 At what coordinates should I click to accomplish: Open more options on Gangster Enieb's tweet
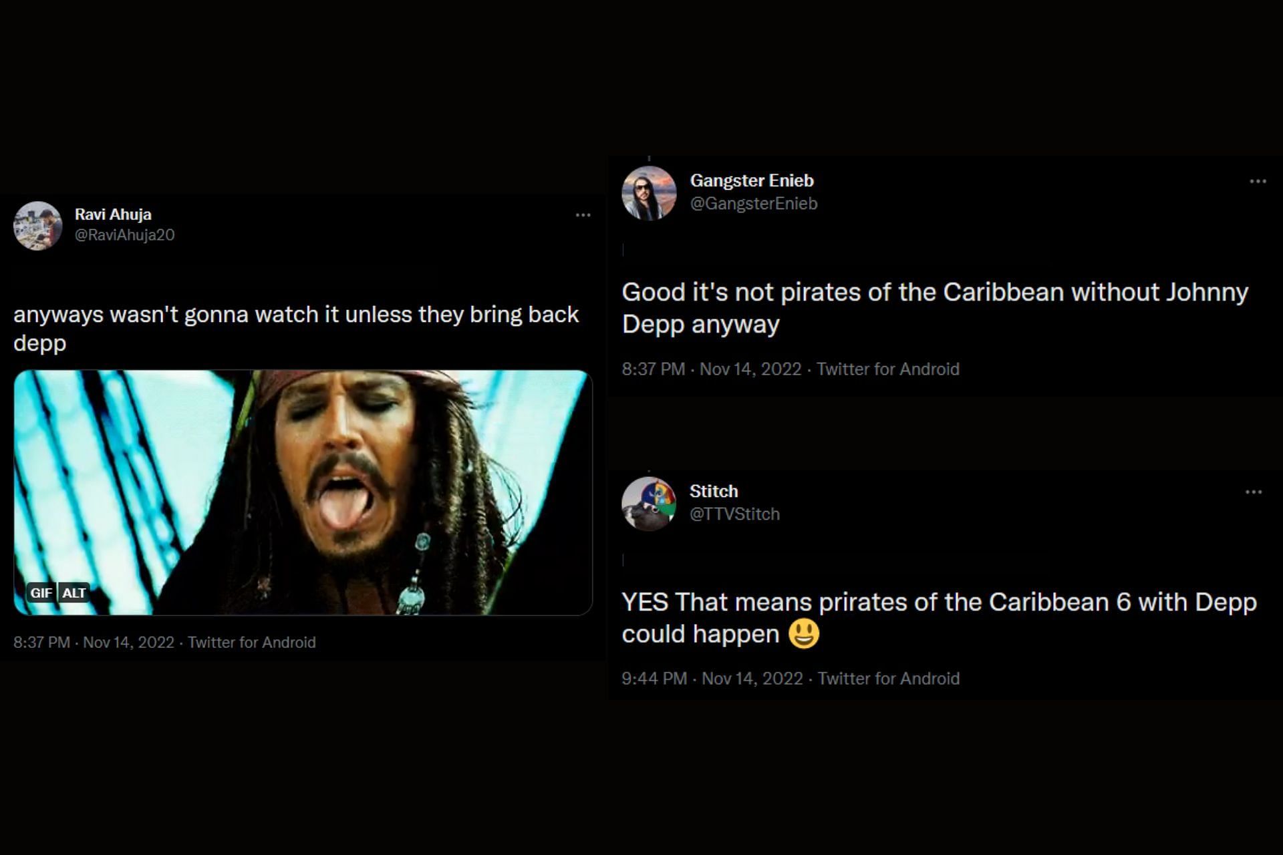coord(1258,182)
